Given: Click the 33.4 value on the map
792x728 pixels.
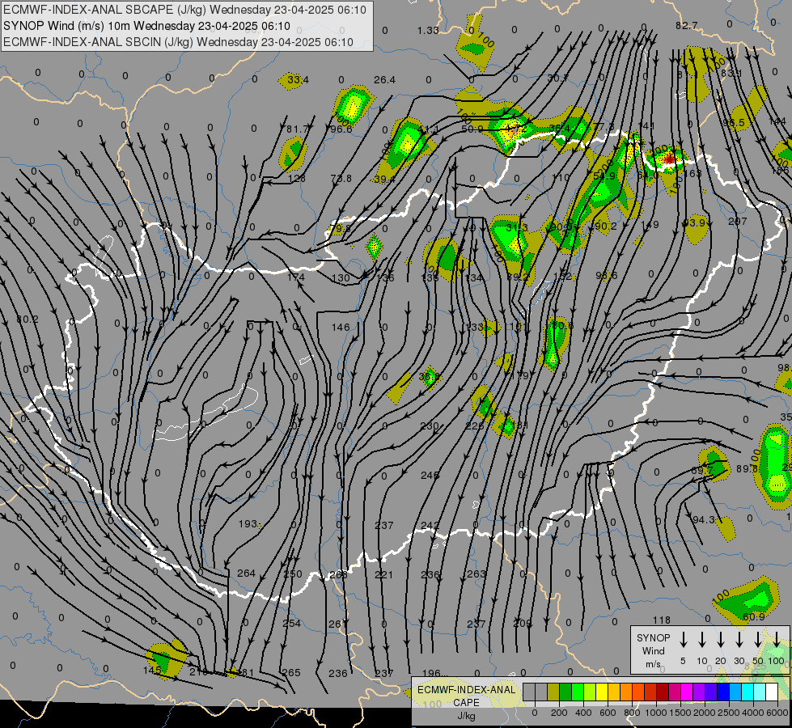Looking at the screenshot, I should click(x=298, y=79).
